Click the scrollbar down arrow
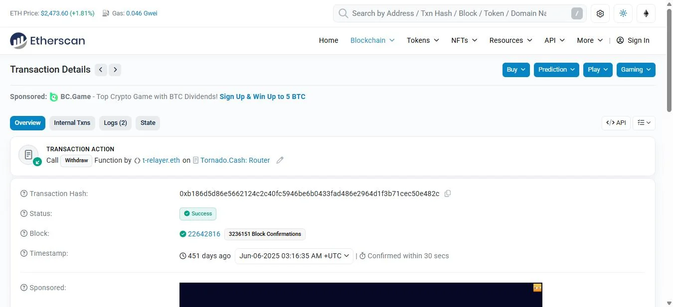The width and height of the screenshot is (673, 307). [670, 303]
